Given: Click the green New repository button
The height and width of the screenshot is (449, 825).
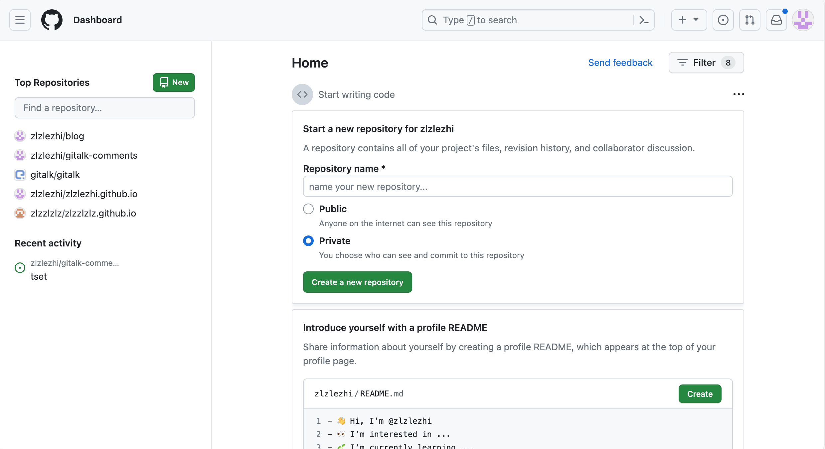Looking at the screenshot, I should 174,82.
